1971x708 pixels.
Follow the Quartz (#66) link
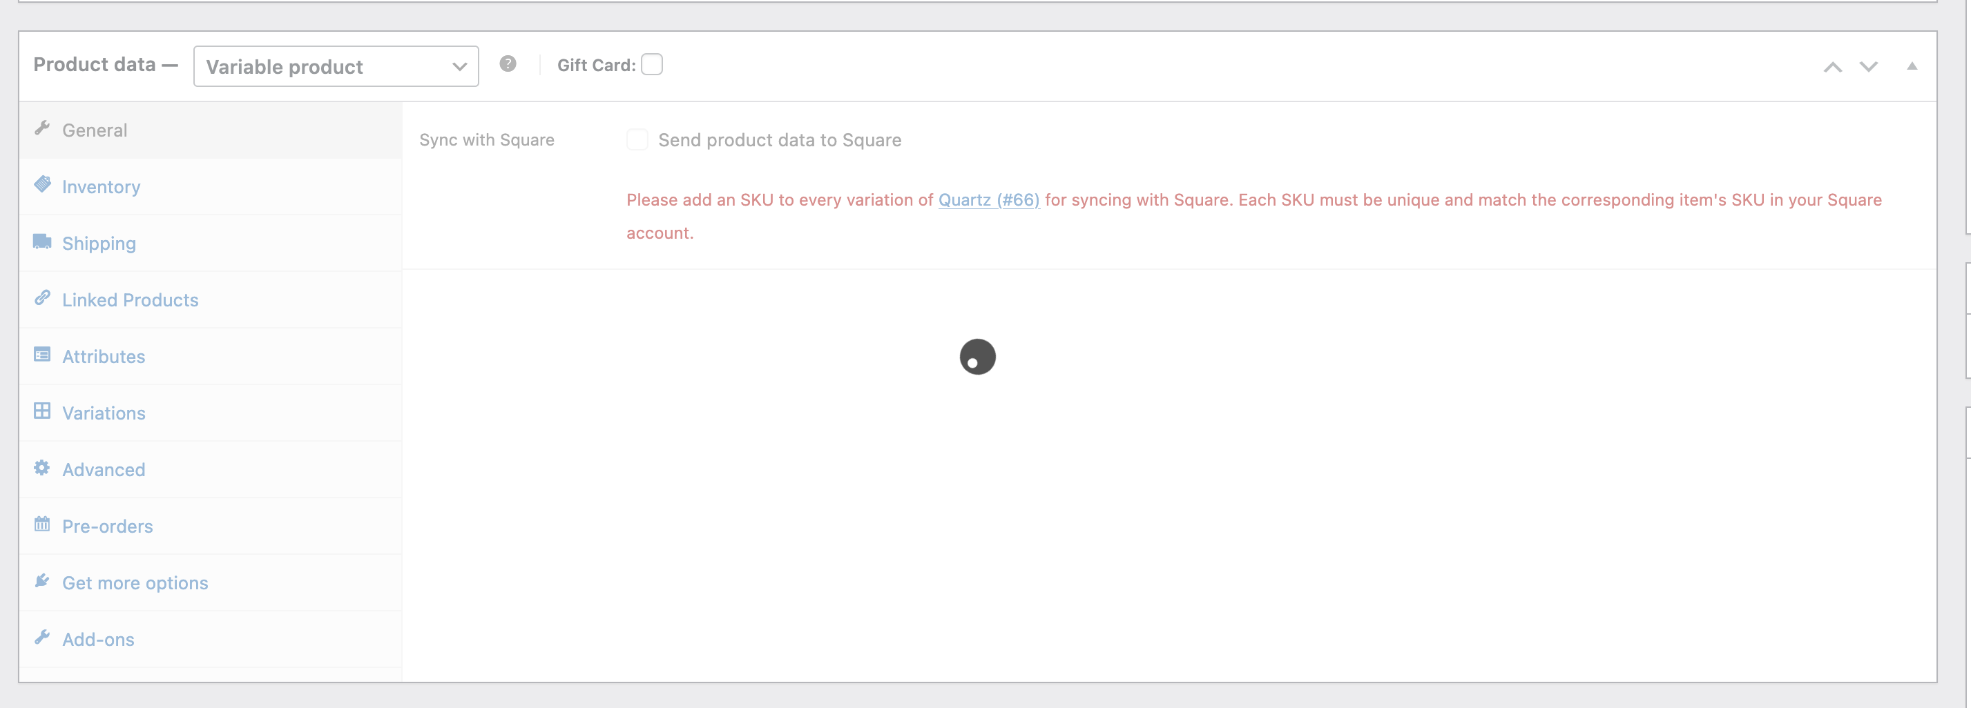pos(988,199)
